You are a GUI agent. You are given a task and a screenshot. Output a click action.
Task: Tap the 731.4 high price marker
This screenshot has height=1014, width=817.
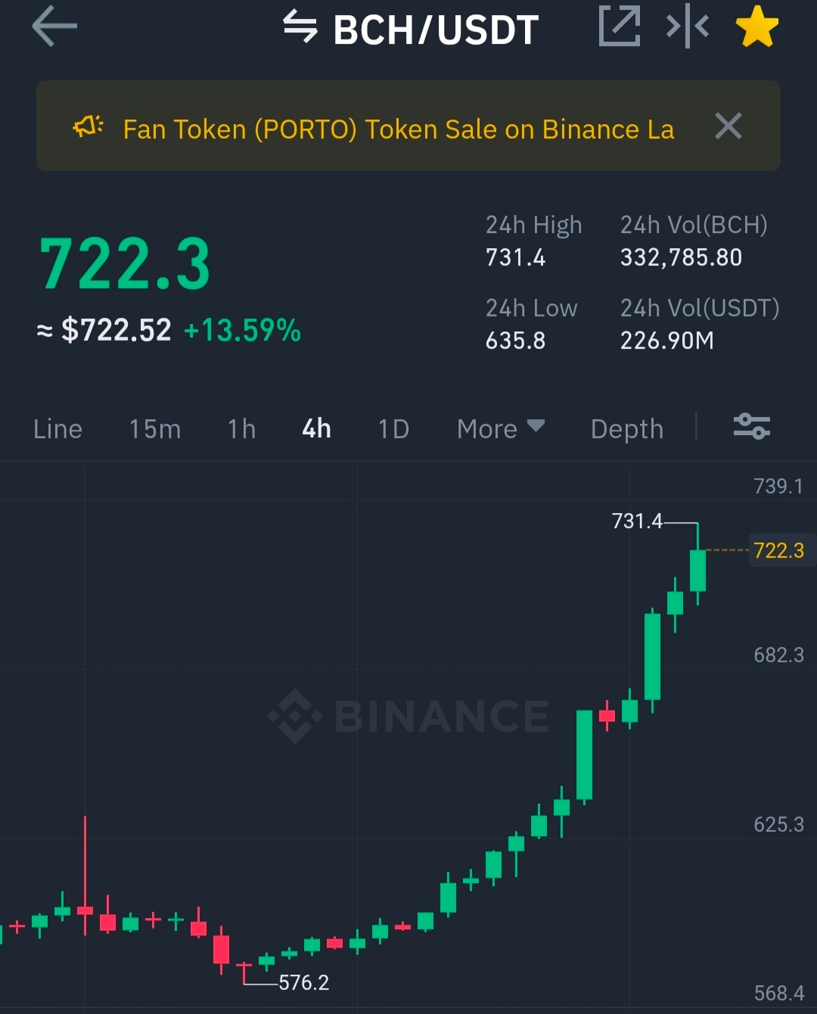pyautogui.click(x=637, y=521)
